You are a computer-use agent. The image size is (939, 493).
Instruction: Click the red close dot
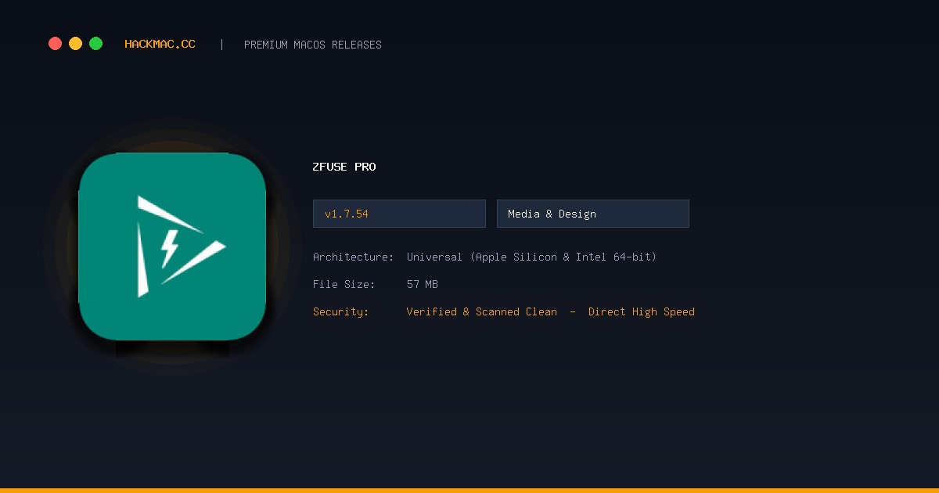point(55,44)
